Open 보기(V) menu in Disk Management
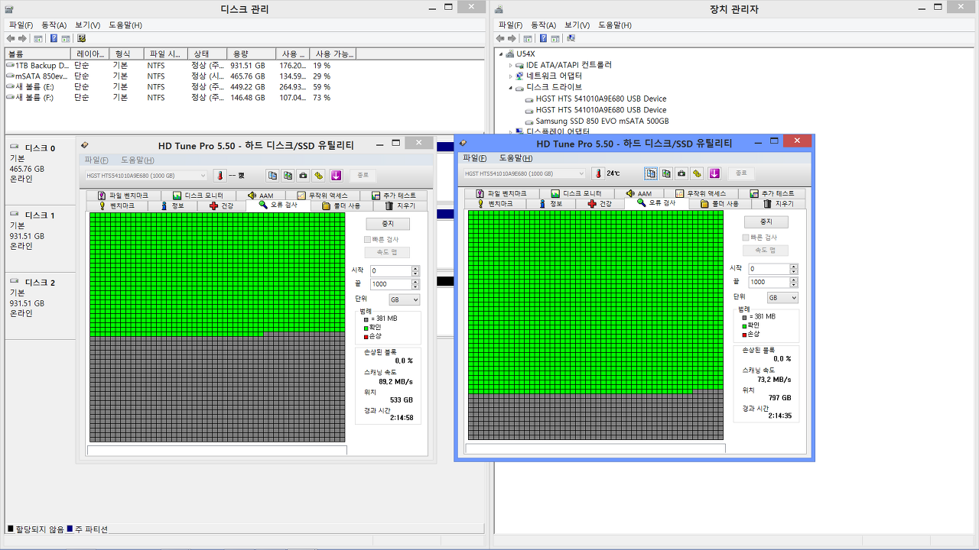Screen dimensions: 979x550 pos(87,25)
